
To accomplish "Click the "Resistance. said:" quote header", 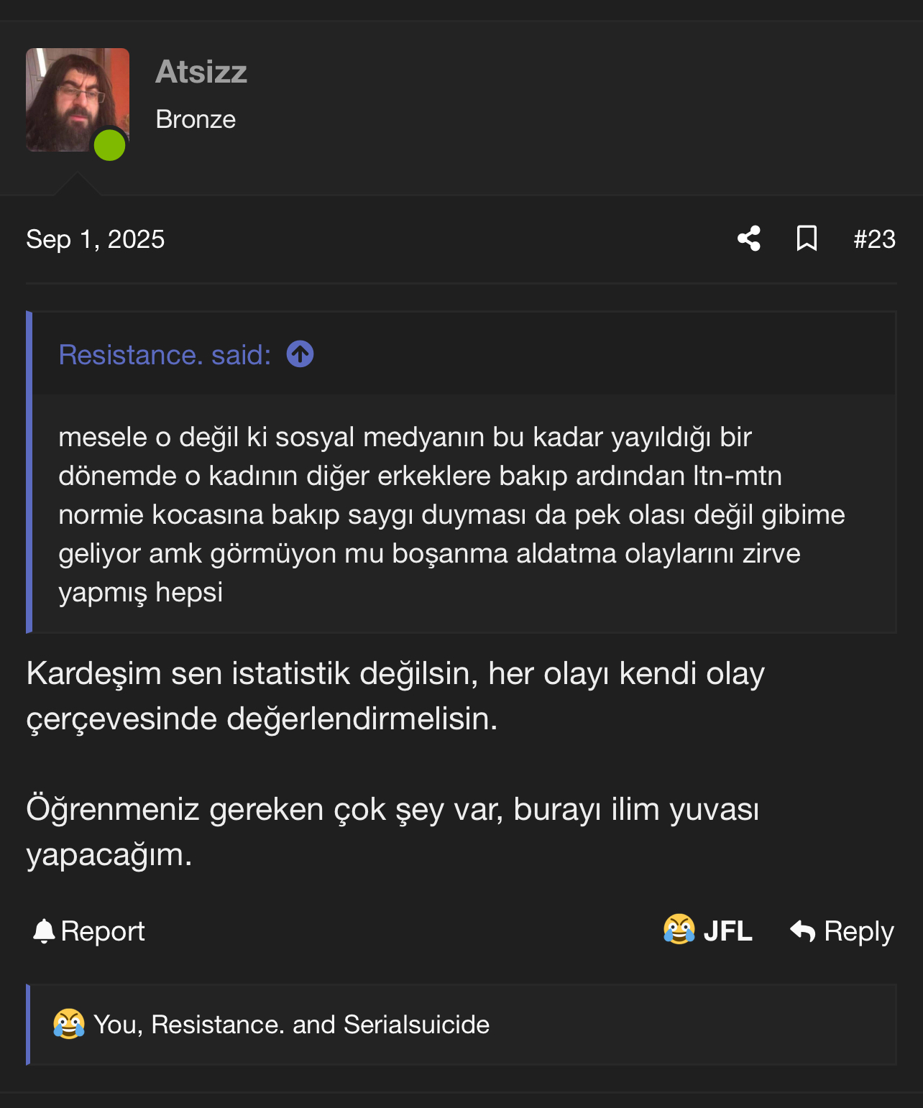I will point(165,355).
